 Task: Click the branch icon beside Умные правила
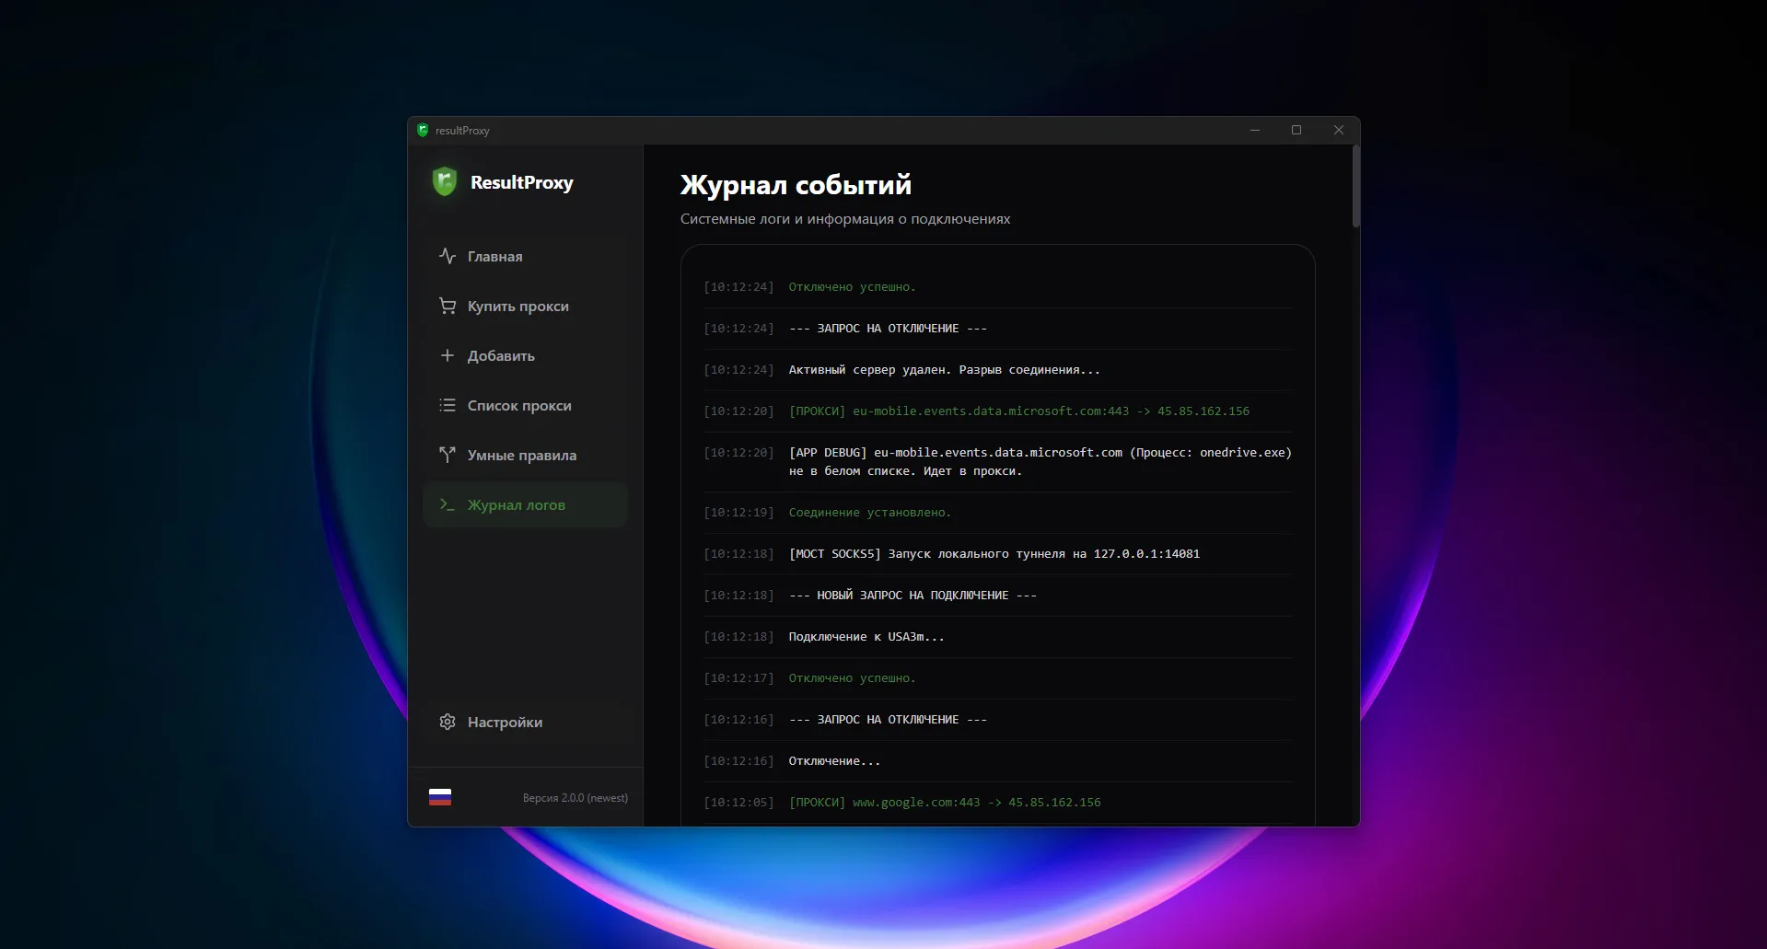click(448, 455)
